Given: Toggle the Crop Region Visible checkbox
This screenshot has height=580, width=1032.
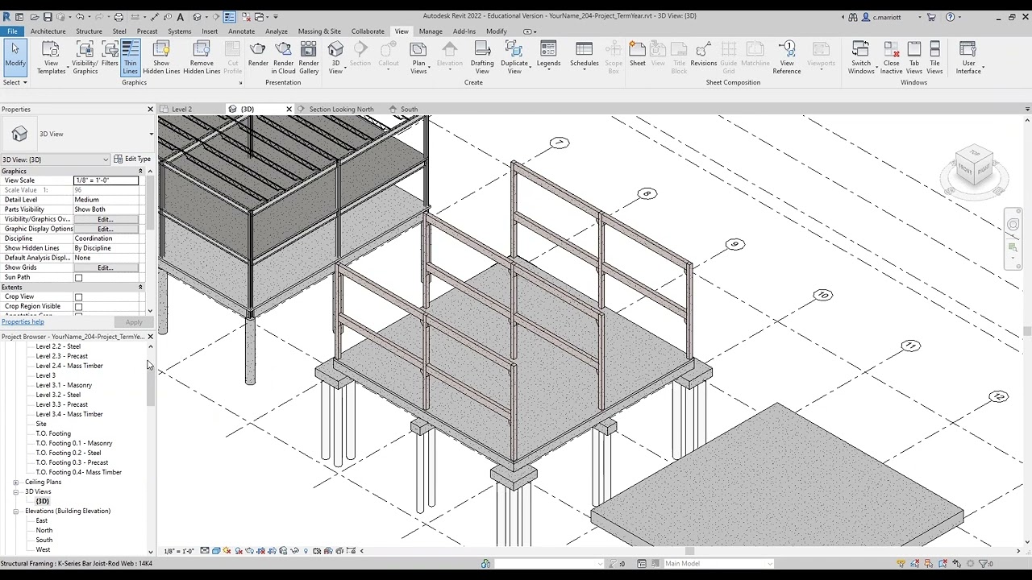Looking at the screenshot, I should (78, 307).
